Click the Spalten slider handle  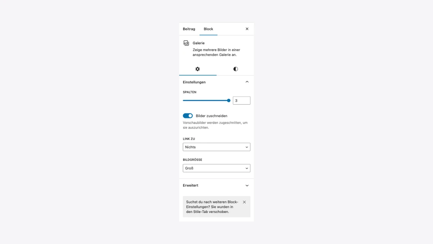(229, 101)
